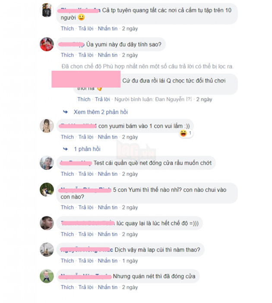
Task: Open red-clothed avatar of 'Ủa yumi' commenter
Action: pyautogui.click(x=47, y=44)
